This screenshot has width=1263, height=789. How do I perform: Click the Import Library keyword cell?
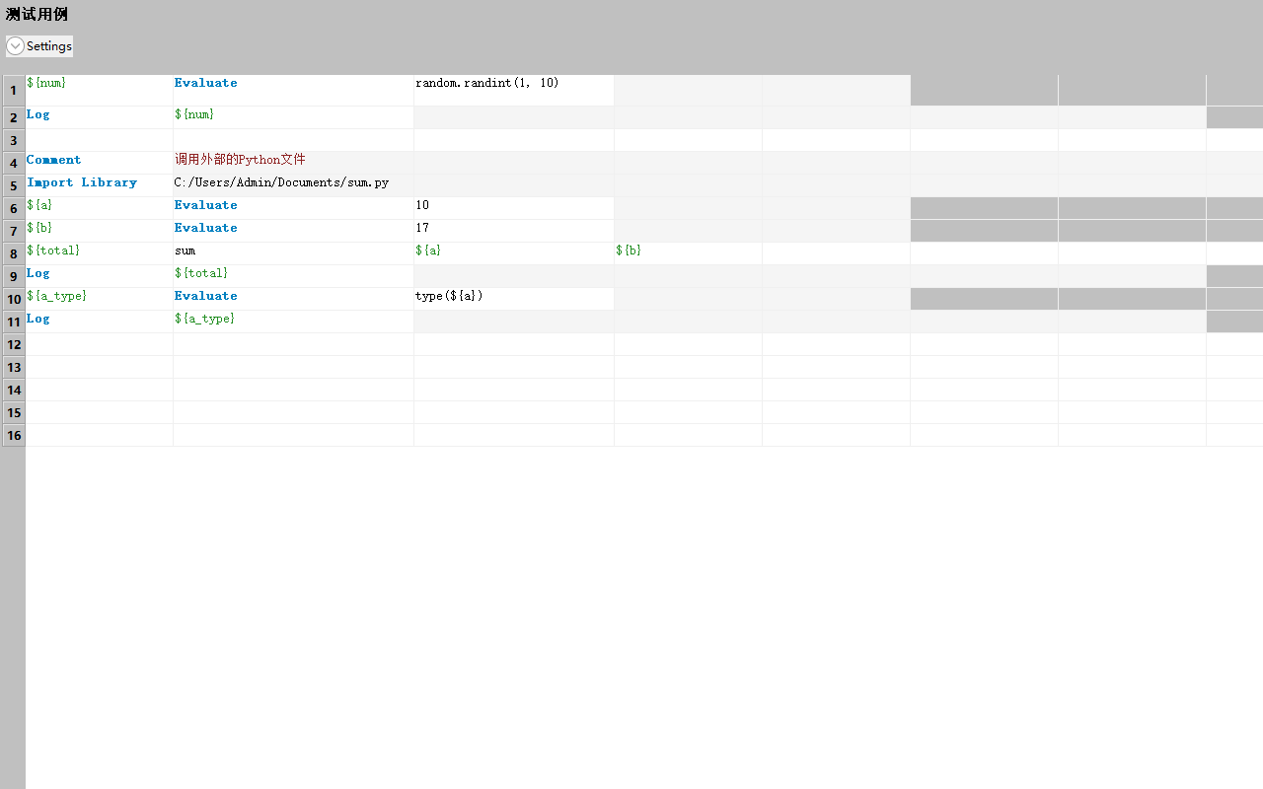click(99, 185)
